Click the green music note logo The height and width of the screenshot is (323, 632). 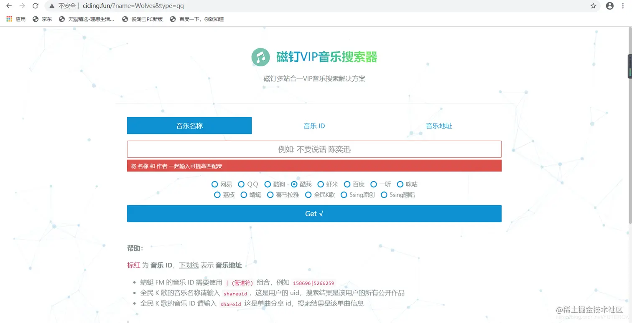260,57
